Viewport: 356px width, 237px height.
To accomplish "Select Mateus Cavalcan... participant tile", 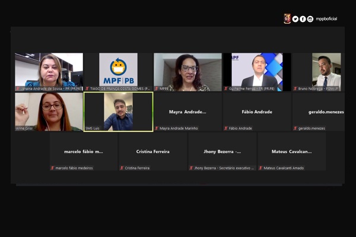I will [x=292, y=152].
